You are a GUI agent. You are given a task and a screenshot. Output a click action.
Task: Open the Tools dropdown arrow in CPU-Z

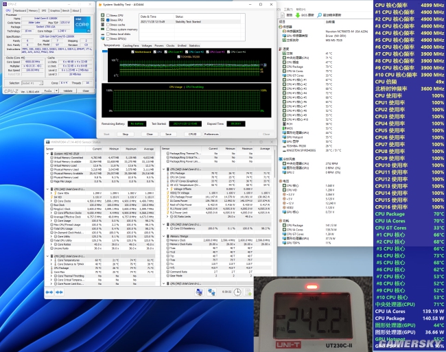pos(56,91)
